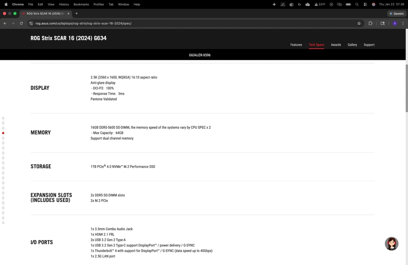Open Chrome's three-dot menu
Viewport: 408px width, 265px height.
(403, 23)
